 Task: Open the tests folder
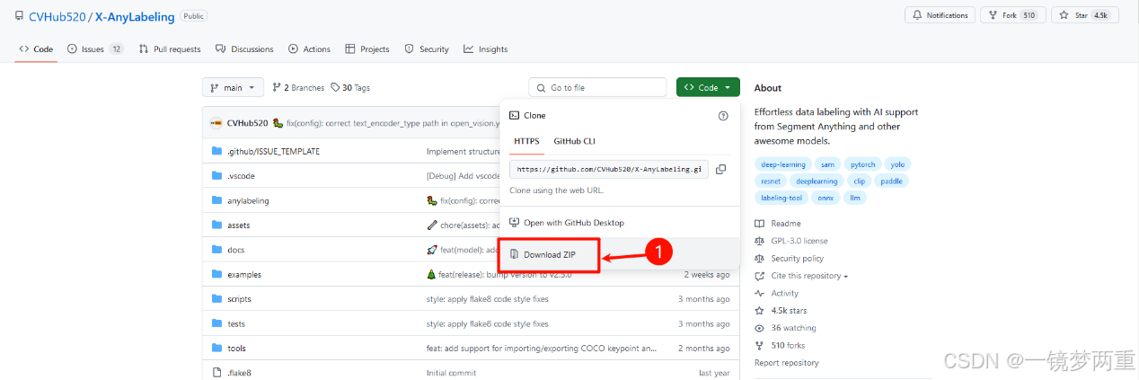point(236,323)
